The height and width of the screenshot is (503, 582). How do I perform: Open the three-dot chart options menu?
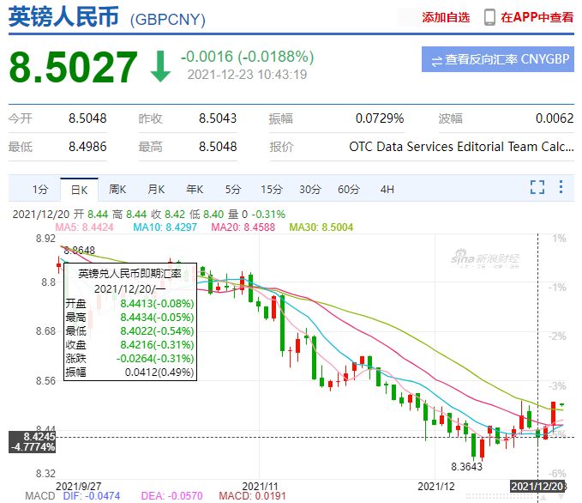click(x=561, y=189)
